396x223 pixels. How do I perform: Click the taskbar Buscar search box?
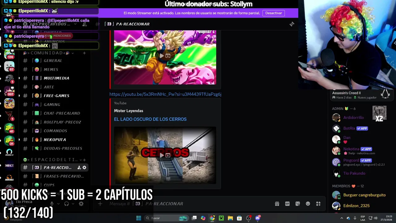tap(167, 218)
